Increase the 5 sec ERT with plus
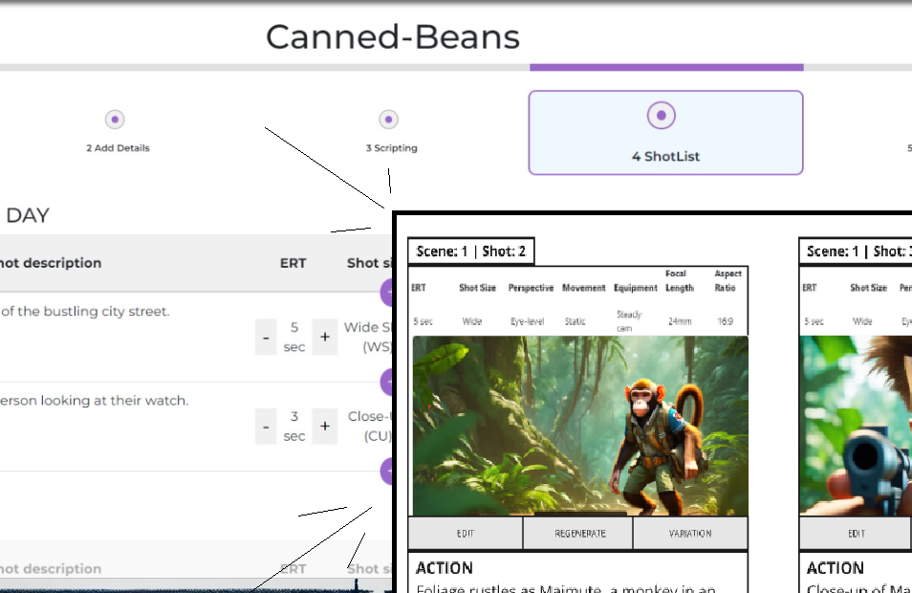 pyautogui.click(x=324, y=337)
